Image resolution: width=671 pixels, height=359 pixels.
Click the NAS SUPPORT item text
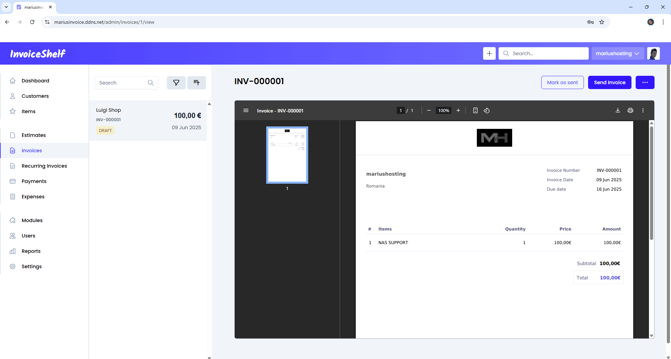pyautogui.click(x=393, y=243)
